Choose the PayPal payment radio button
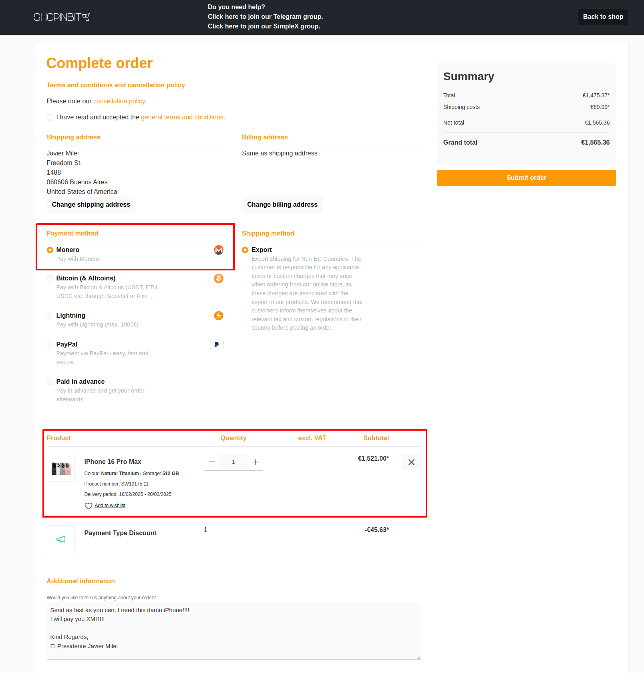Screen dimensions: 644x673 (50, 345)
